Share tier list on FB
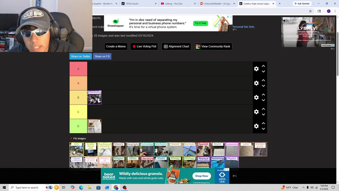 coord(102,56)
